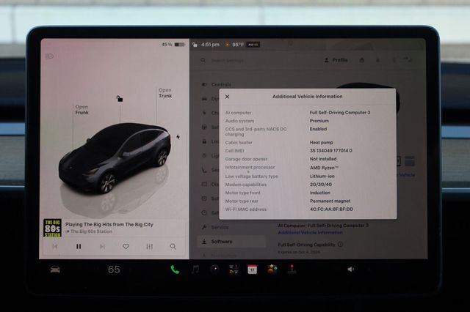Open the Dynamics car icon menu
Screen dimensions: 470x312
pyautogui.click(x=204, y=99)
